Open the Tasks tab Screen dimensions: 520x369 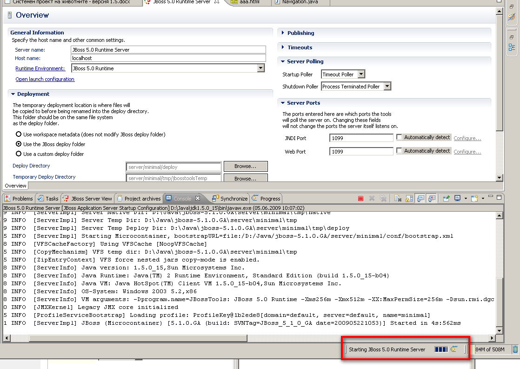(48, 198)
